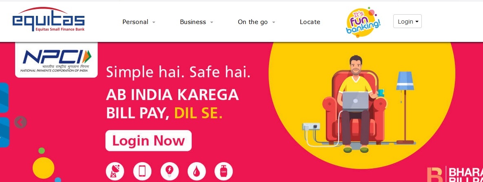Click the Equitas Small Finance Bank logo
Image resolution: width=483 pixels, height=182 pixels.
pos(49,20)
